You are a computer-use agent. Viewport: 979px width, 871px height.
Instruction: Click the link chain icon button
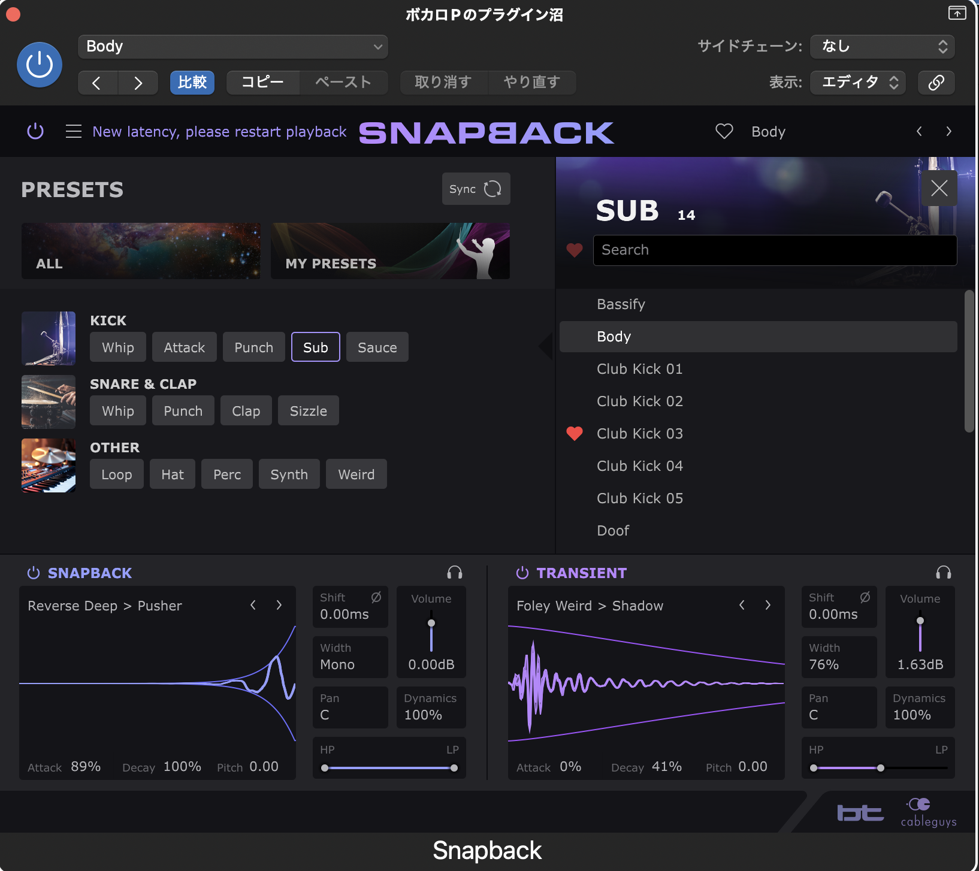(x=936, y=83)
